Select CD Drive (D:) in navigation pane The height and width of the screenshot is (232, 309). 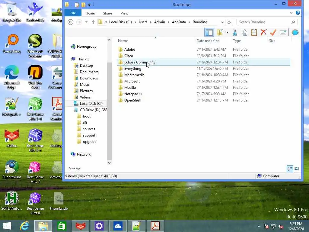[x=93, y=110]
